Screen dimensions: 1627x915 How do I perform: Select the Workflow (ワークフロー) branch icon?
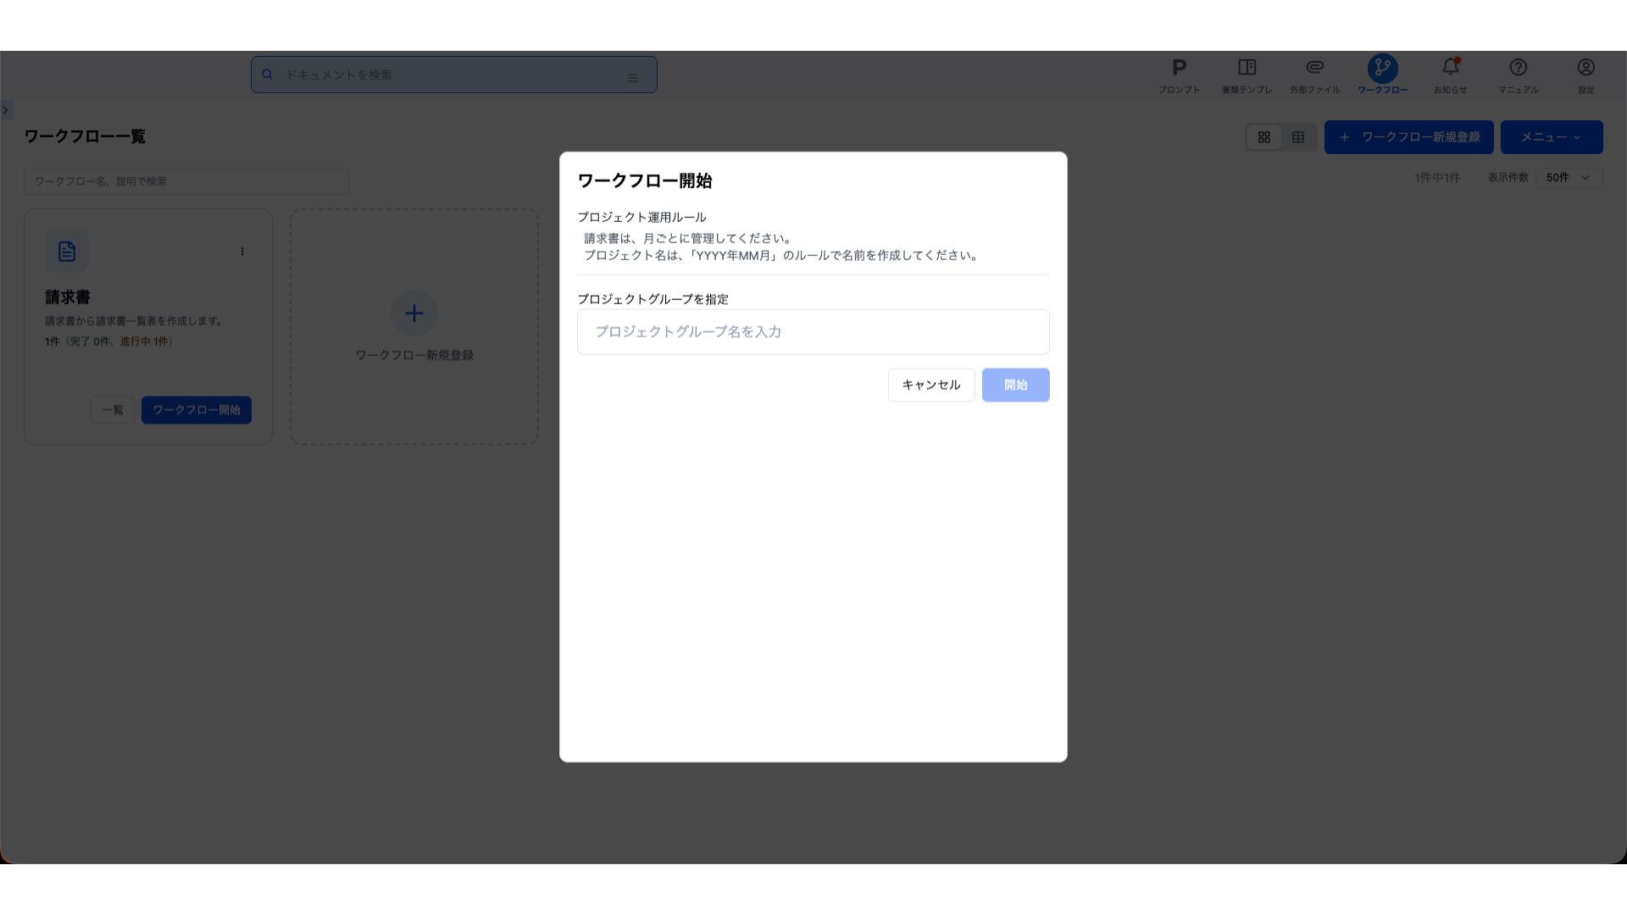pos(1382,69)
